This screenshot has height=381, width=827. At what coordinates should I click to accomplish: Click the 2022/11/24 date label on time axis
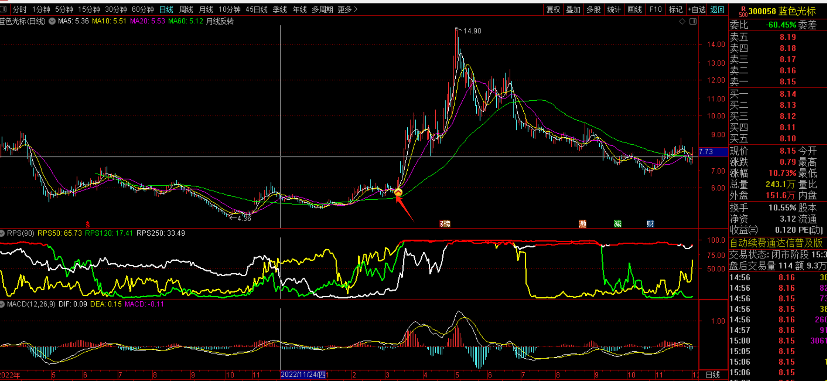coord(303,375)
